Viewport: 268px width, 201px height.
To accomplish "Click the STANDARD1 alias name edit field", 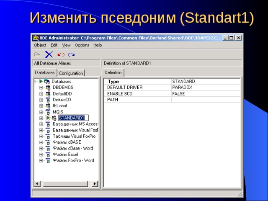I will (x=74, y=118).
